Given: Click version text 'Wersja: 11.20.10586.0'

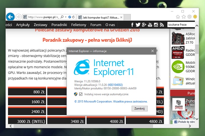Looking at the screenshot, I should click(87, 81).
